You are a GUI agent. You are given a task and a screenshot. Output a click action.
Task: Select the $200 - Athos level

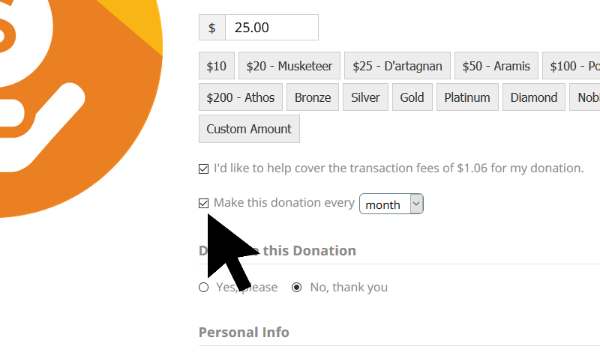click(x=240, y=97)
